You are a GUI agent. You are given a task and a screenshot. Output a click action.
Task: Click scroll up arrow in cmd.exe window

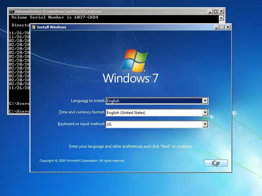click(x=221, y=18)
